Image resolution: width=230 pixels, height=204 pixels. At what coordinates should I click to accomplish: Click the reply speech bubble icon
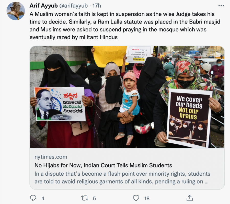(33, 198)
